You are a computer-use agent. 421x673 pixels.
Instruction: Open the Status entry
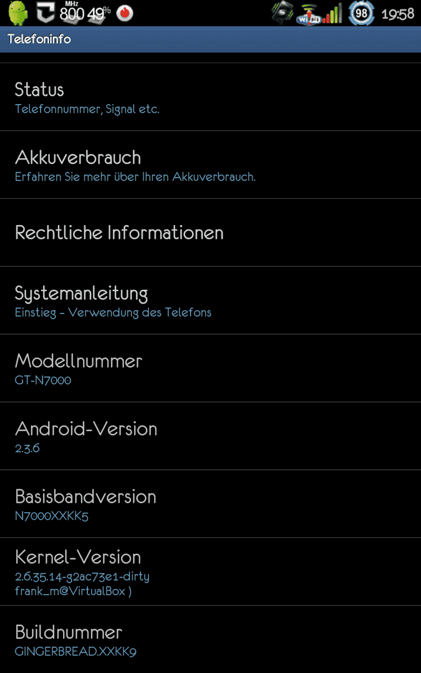click(211, 97)
